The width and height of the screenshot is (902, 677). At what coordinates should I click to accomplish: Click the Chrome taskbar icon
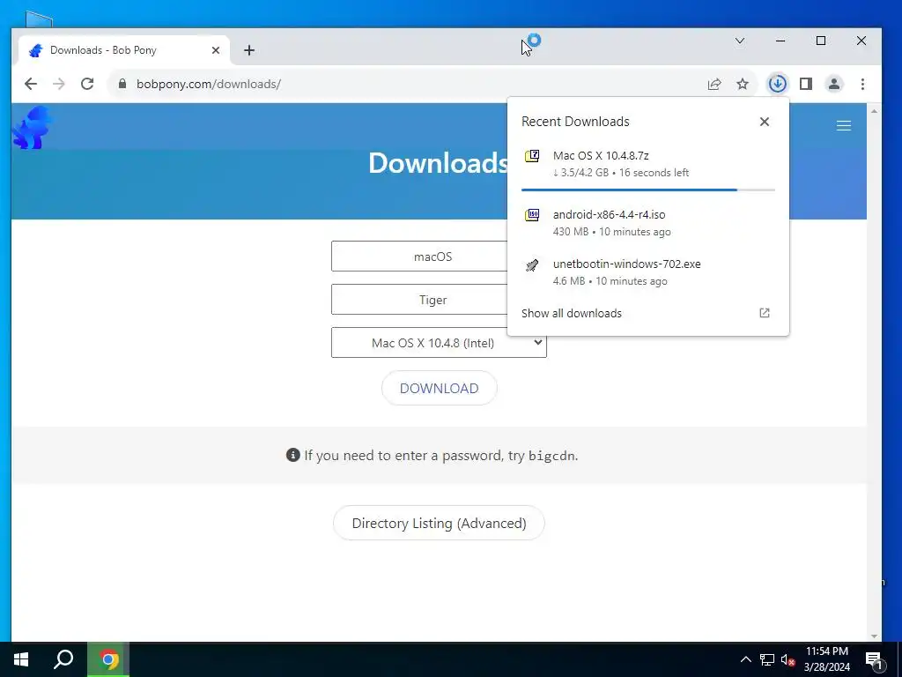click(108, 659)
